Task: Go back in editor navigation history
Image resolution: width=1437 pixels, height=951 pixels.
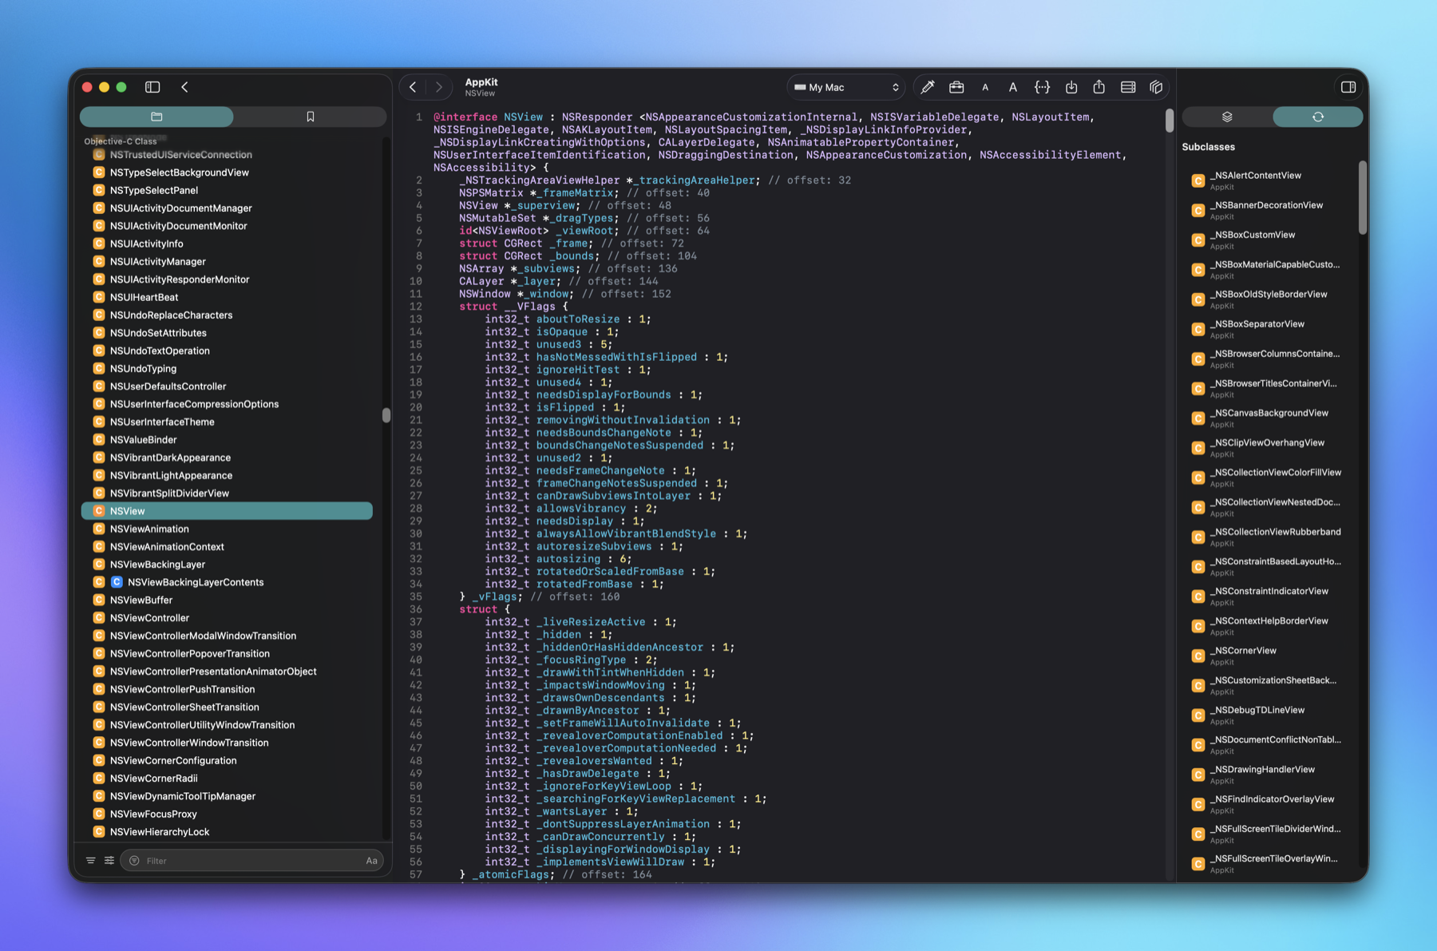Action: 413,87
